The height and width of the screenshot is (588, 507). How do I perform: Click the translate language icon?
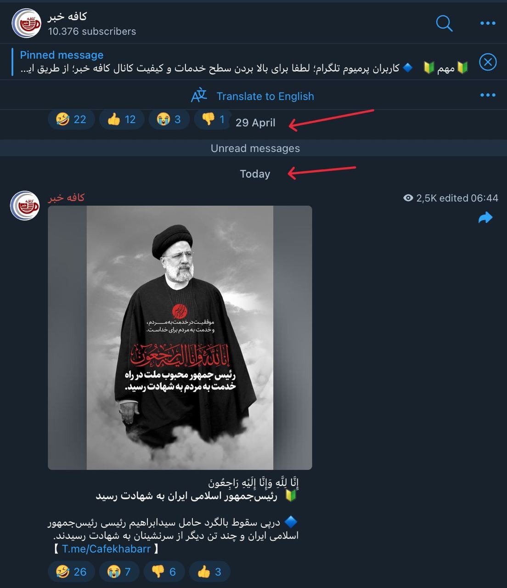click(199, 96)
